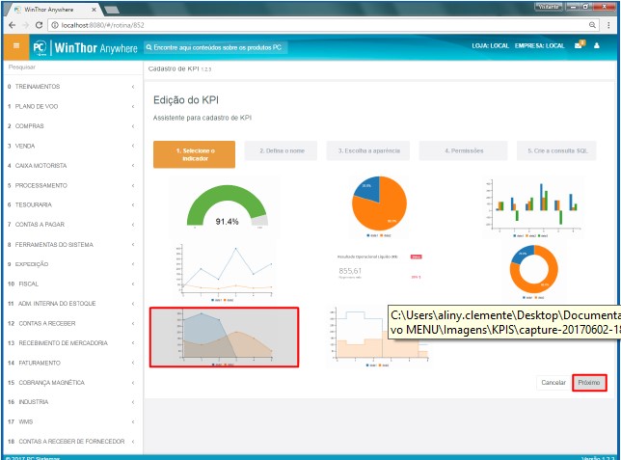The image size is (621, 460).
Task: Expand the PLANO DE VOO chevron
Action: 133,106
